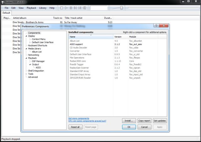Image resolution: width=201 pixels, height=142 pixels.
Task: Select ASIO under Output
Action: (x=38, y=68)
